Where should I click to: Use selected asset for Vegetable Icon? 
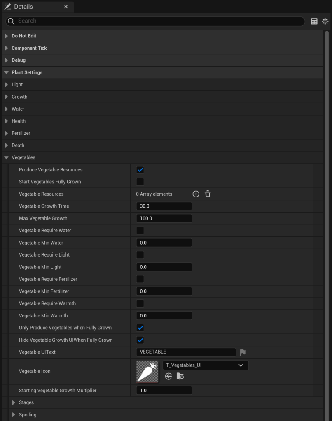[x=168, y=377]
